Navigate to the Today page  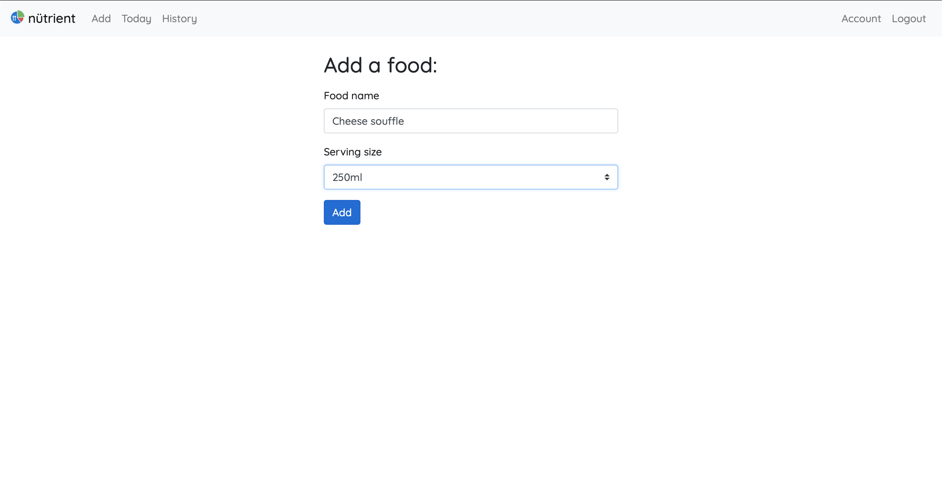(x=136, y=19)
